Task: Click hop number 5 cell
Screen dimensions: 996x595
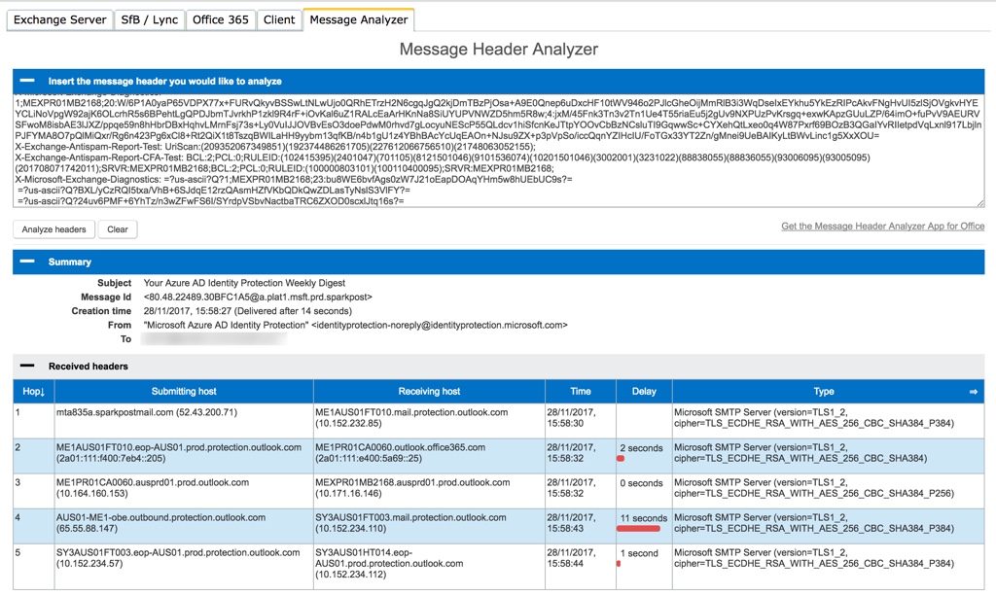Action: coord(34,567)
